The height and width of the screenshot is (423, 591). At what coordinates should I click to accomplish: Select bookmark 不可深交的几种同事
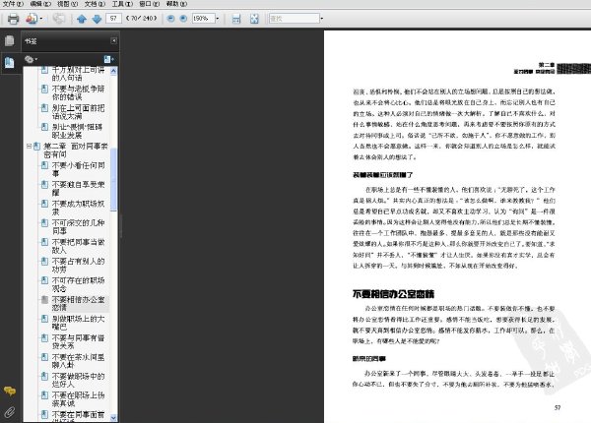pos(78,226)
